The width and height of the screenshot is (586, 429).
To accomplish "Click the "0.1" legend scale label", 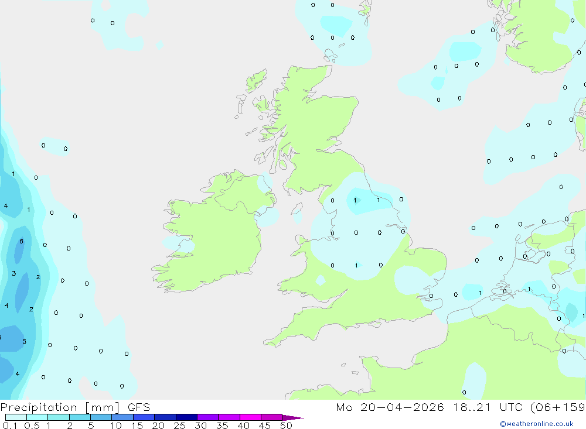I will click(10, 425).
